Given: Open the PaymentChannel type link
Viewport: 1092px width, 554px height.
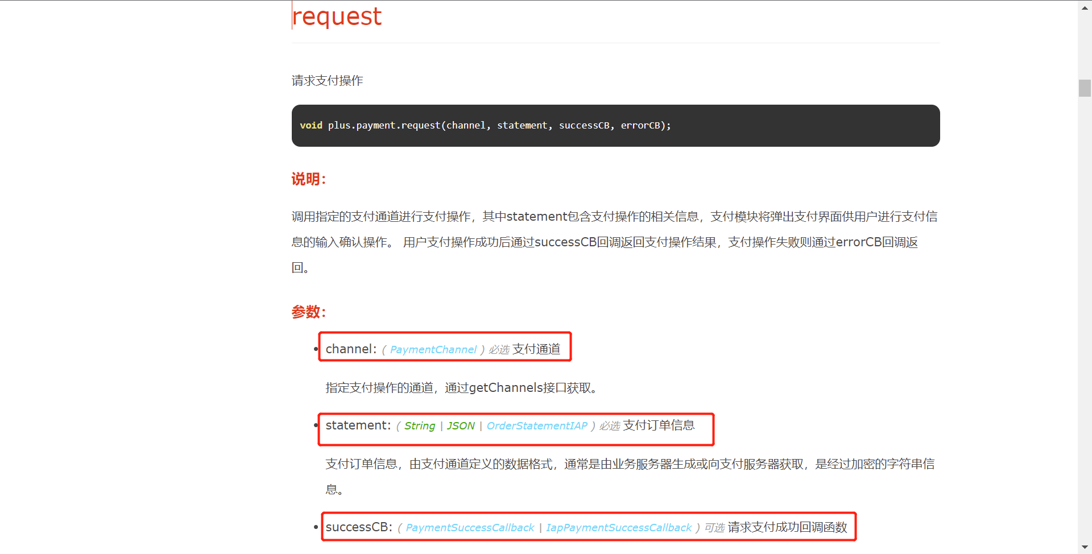Looking at the screenshot, I should pyautogui.click(x=433, y=350).
